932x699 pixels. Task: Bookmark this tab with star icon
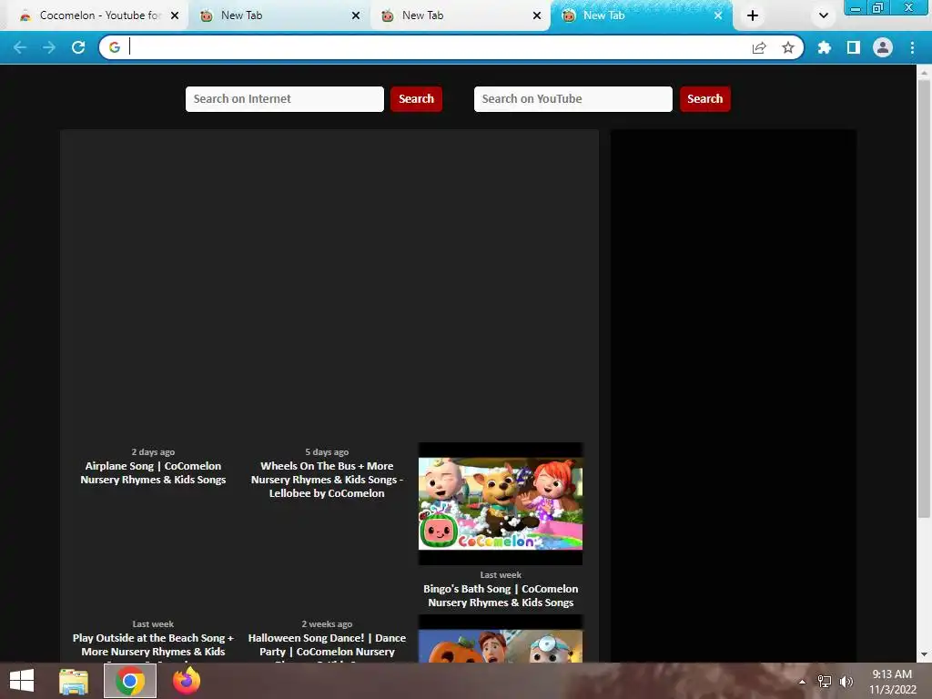(x=788, y=47)
